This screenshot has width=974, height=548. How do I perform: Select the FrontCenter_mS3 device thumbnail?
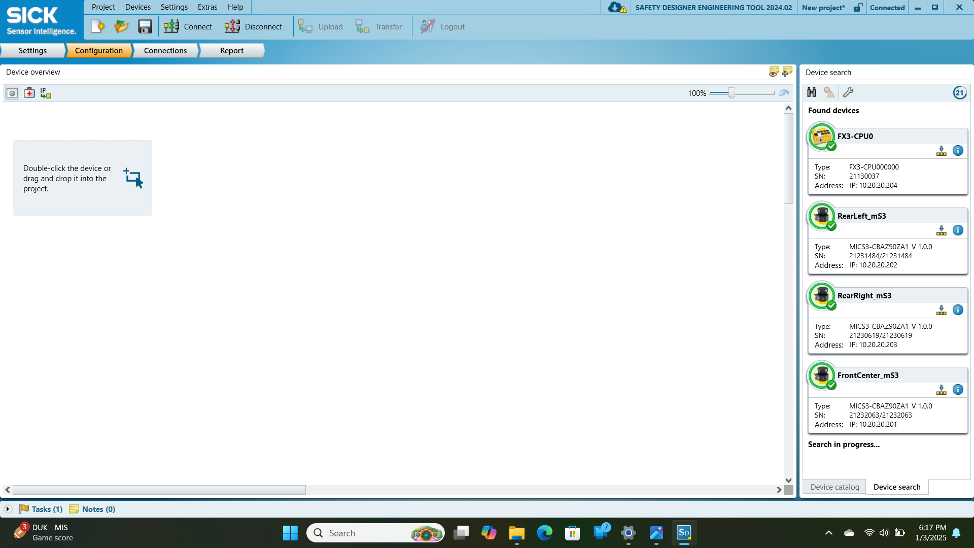coord(822,376)
